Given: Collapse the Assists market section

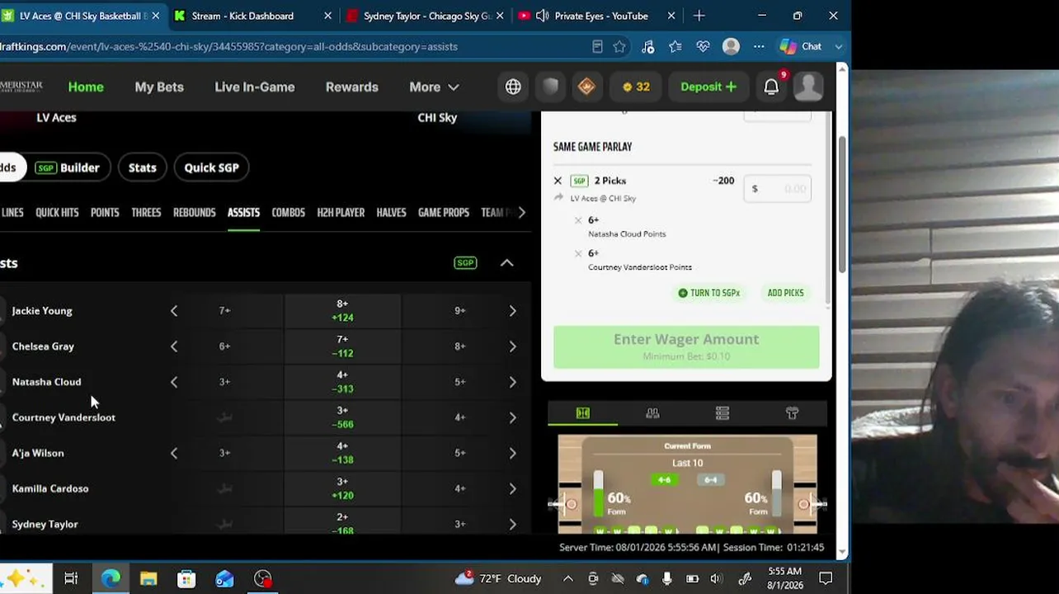Looking at the screenshot, I should (x=506, y=262).
